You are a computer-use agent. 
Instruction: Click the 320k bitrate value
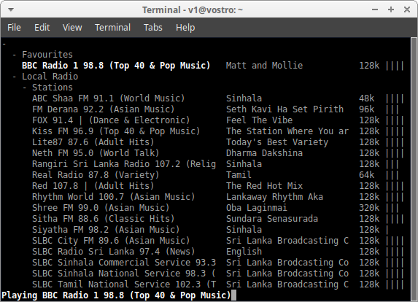[x=369, y=208]
